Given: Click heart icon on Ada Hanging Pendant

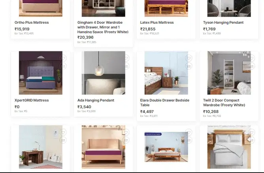Looking at the screenshot, I should tap(126, 58).
